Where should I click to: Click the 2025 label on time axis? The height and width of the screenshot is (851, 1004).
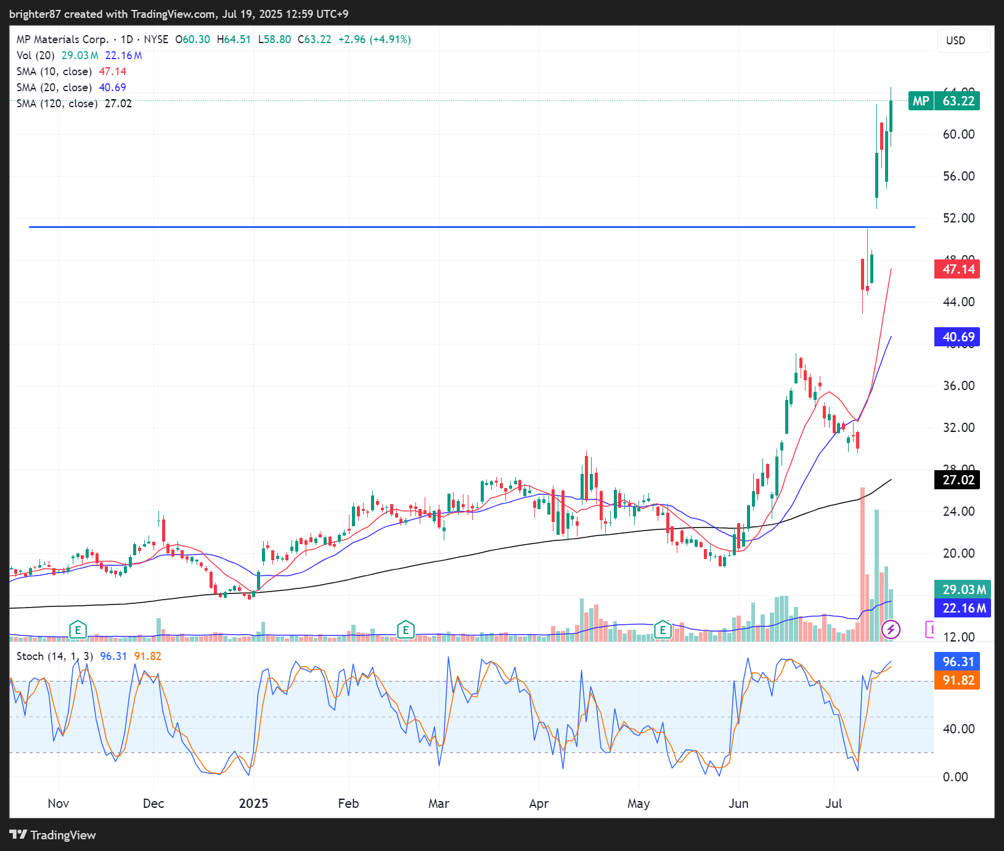pos(253,804)
